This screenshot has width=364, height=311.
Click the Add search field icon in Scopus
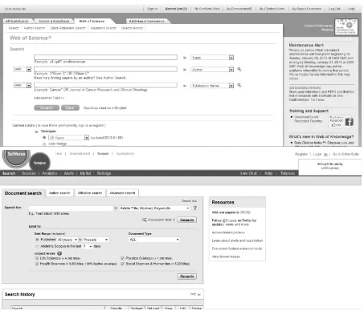(144, 220)
